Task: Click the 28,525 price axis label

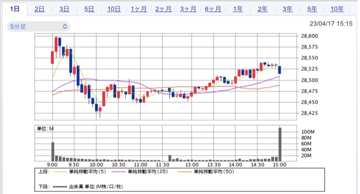Action: [x=310, y=69]
